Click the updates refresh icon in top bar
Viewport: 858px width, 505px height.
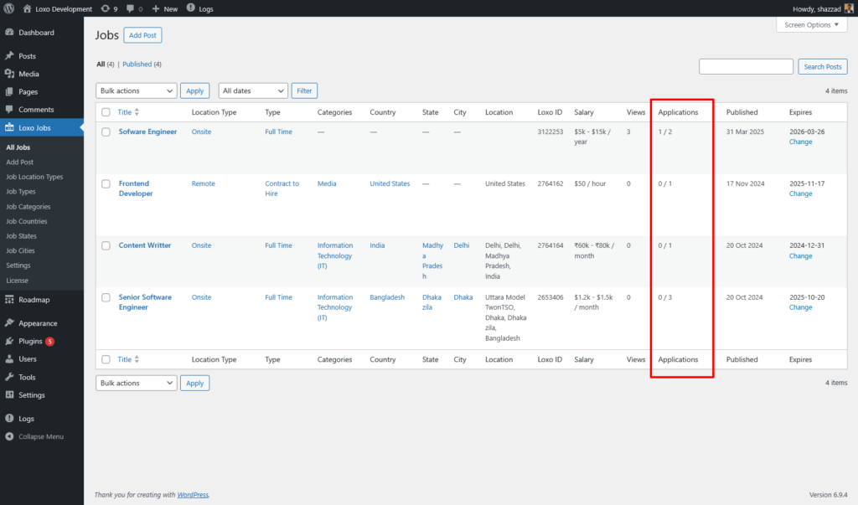104,8
